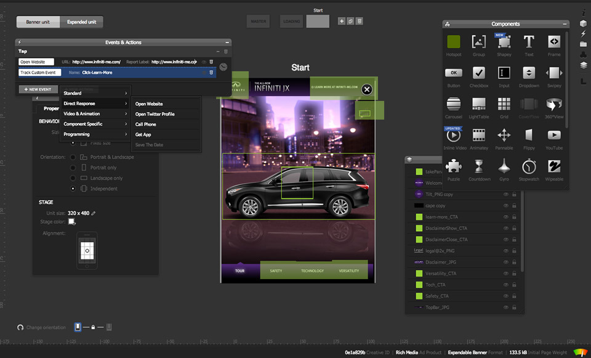The width and height of the screenshot is (591, 358).
Task: Switch to the Expanded unit tab
Action: (81, 22)
